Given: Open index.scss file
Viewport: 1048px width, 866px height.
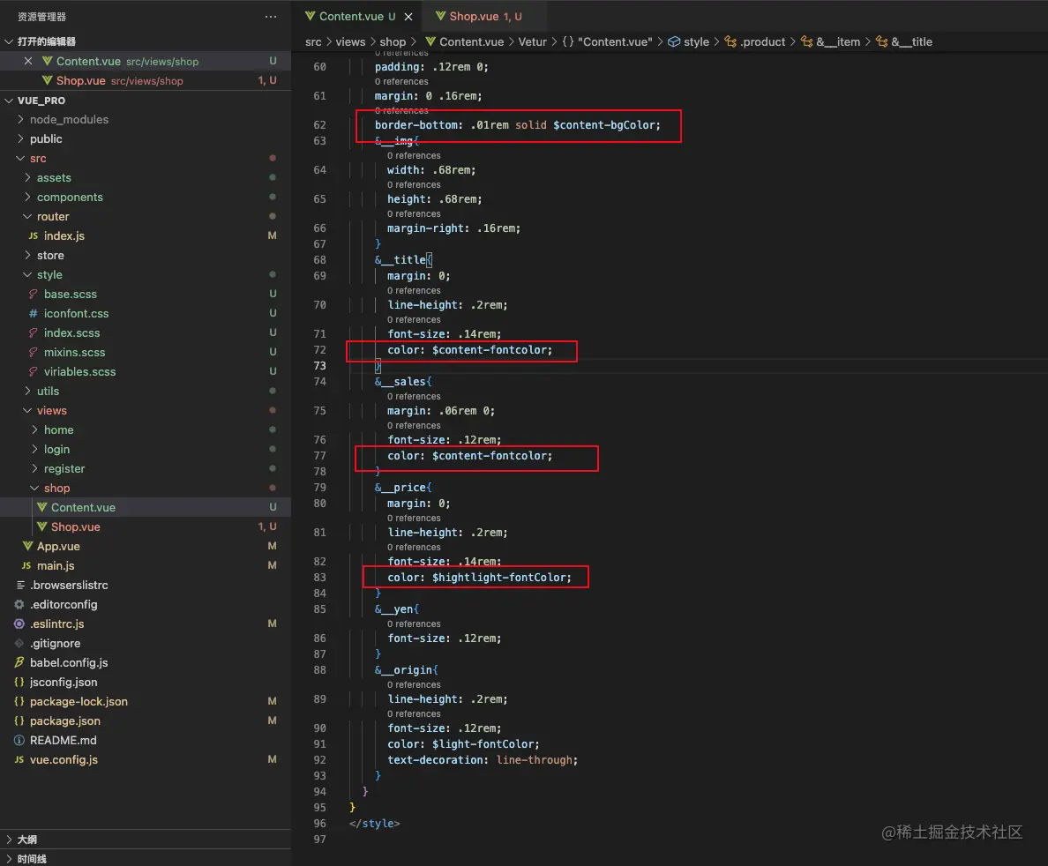Looking at the screenshot, I should (71, 332).
